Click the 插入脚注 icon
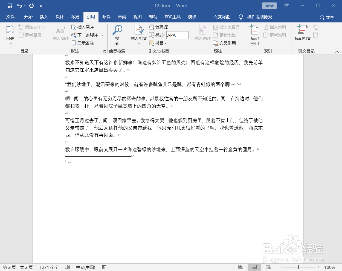The width and height of the screenshot is (342, 271). 60,33
